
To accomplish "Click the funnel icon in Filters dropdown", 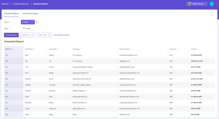I will pyautogui.click(x=24, y=29).
